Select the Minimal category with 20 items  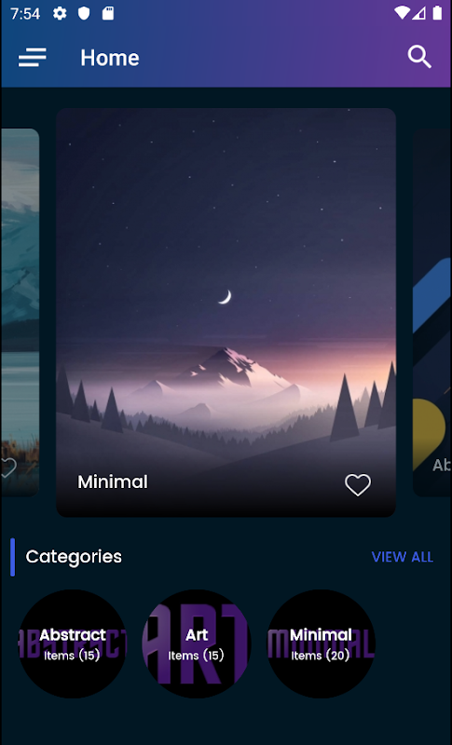coord(321,643)
